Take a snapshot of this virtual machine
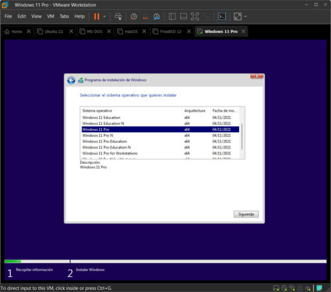 [134, 17]
